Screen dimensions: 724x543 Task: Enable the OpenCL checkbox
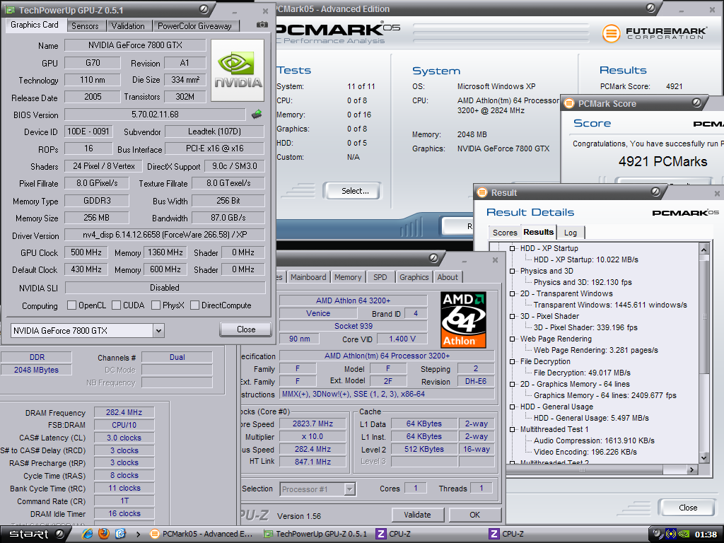[71, 305]
